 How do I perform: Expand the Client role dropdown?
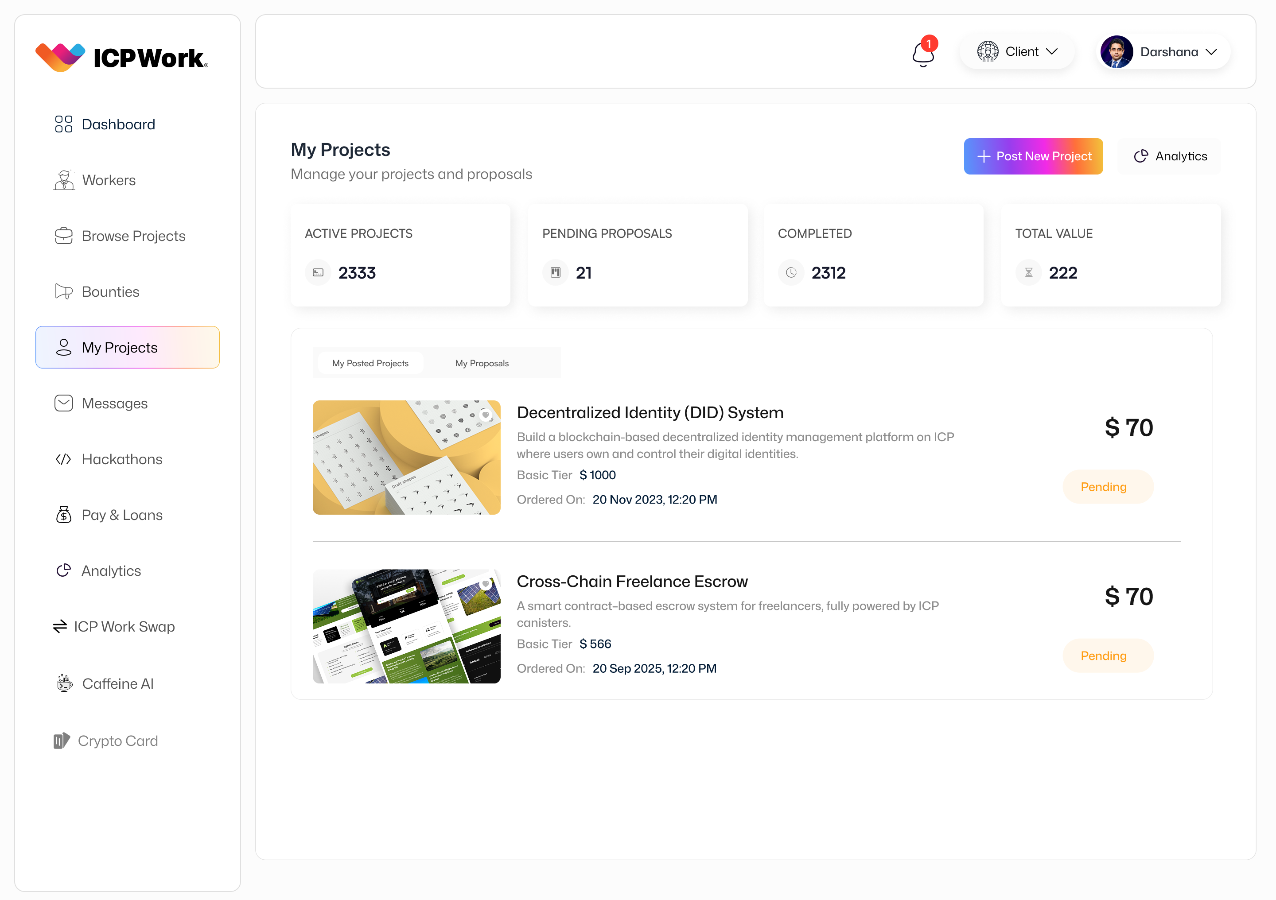[1017, 52]
